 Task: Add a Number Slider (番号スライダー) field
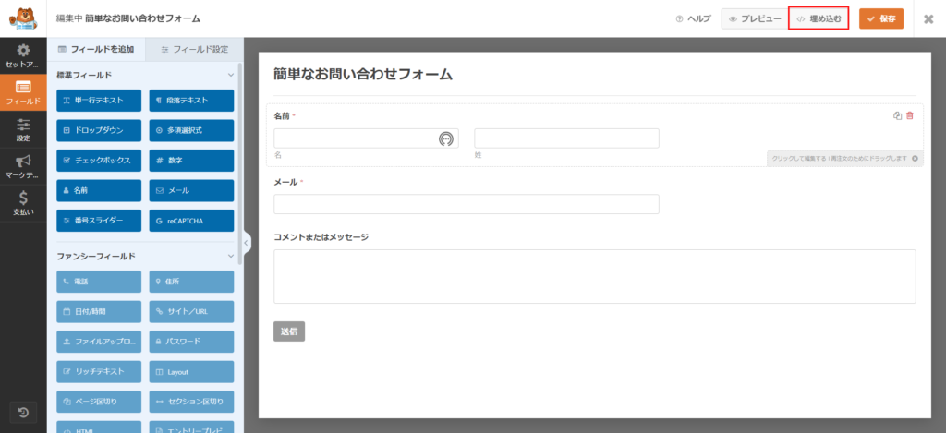(x=99, y=221)
